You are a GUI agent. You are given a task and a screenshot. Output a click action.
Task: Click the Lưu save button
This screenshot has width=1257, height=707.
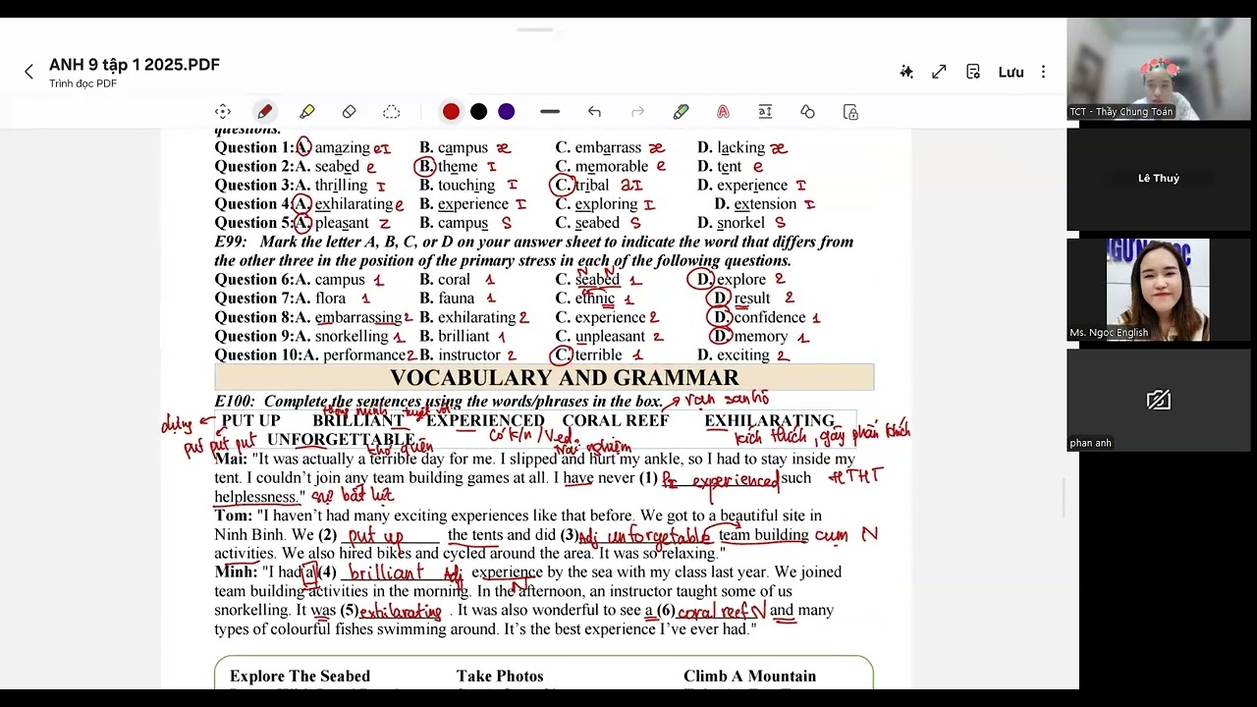click(x=1011, y=72)
